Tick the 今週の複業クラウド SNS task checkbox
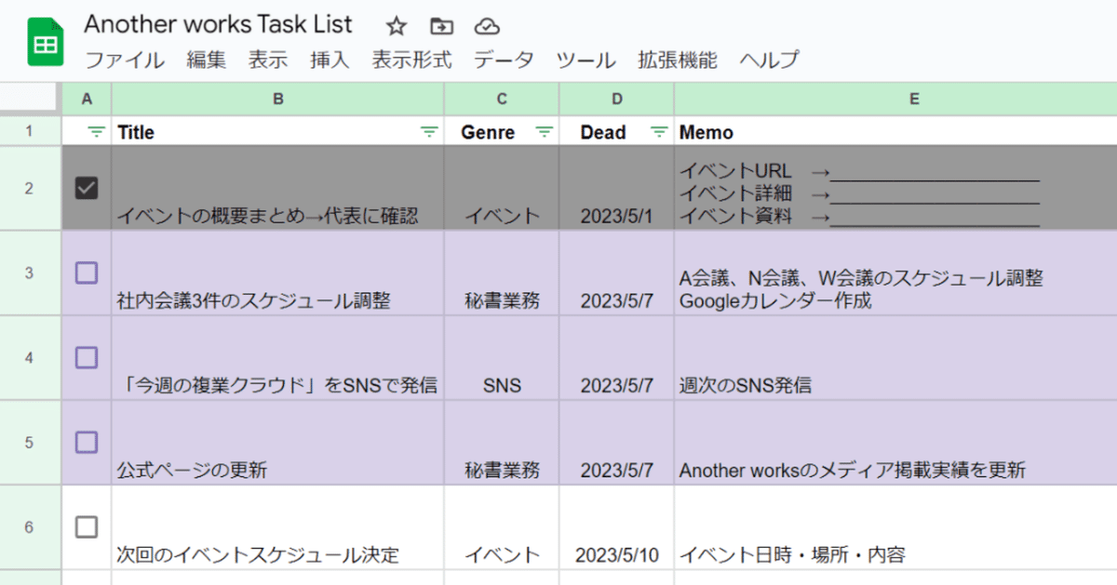This screenshot has height=585, width=1117. click(86, 357)
